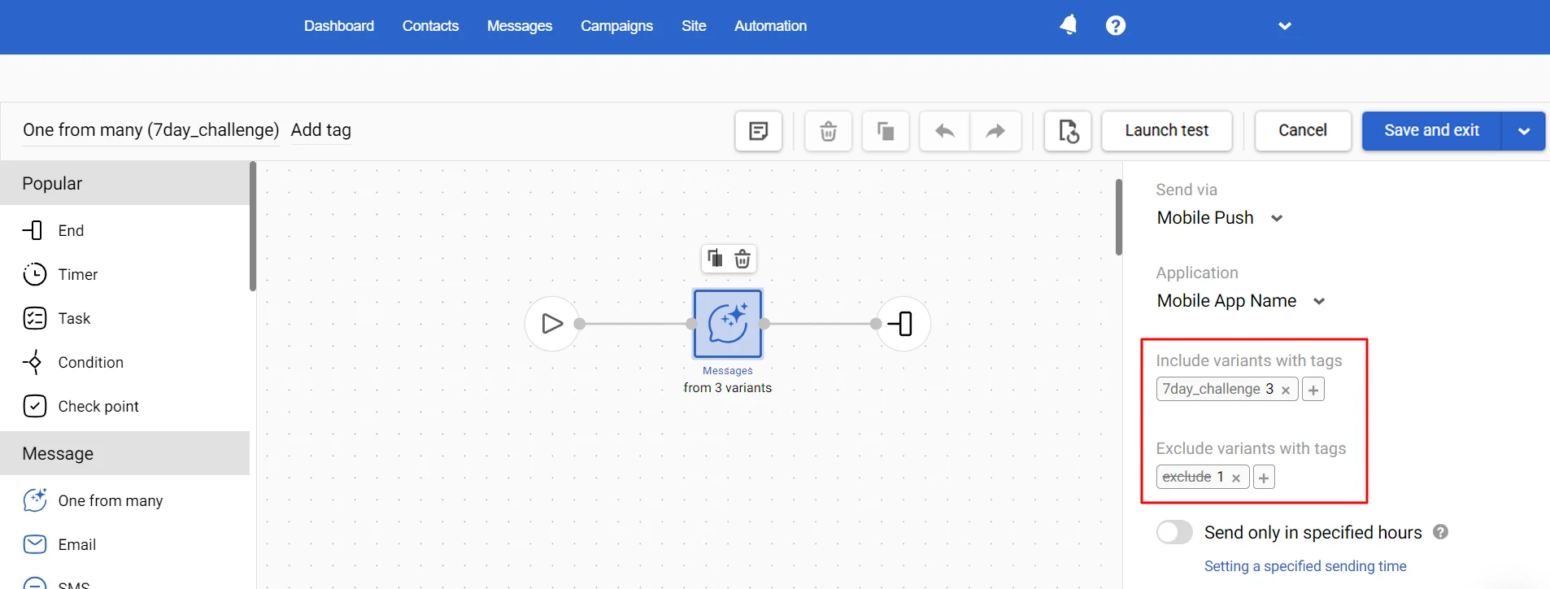Click the toolbar duplicate icon
The image size is (1550, 589).
point(886,131)
